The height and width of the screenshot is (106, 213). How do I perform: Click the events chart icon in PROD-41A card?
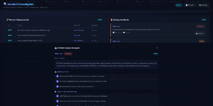pos(114,33)
